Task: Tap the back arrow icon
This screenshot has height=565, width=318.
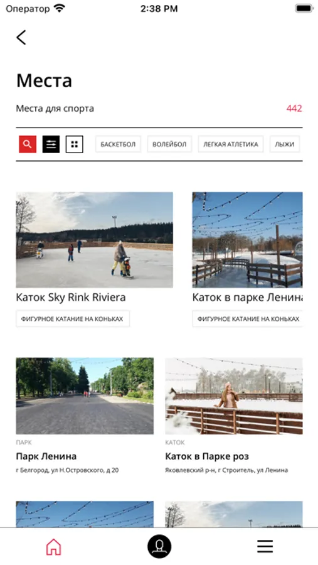Action: pos(21,37)
